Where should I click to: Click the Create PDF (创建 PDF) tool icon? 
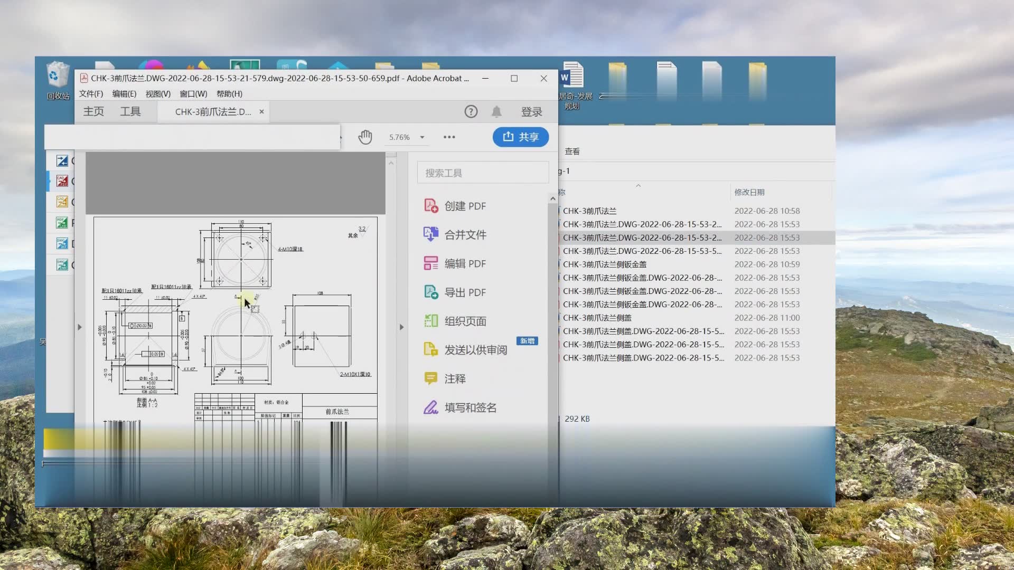(431, 206)
